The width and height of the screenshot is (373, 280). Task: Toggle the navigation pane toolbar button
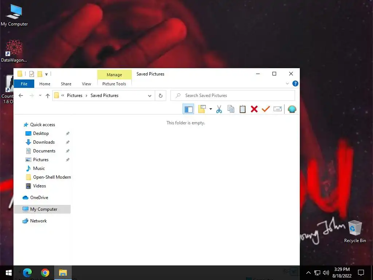pos(188,109)
